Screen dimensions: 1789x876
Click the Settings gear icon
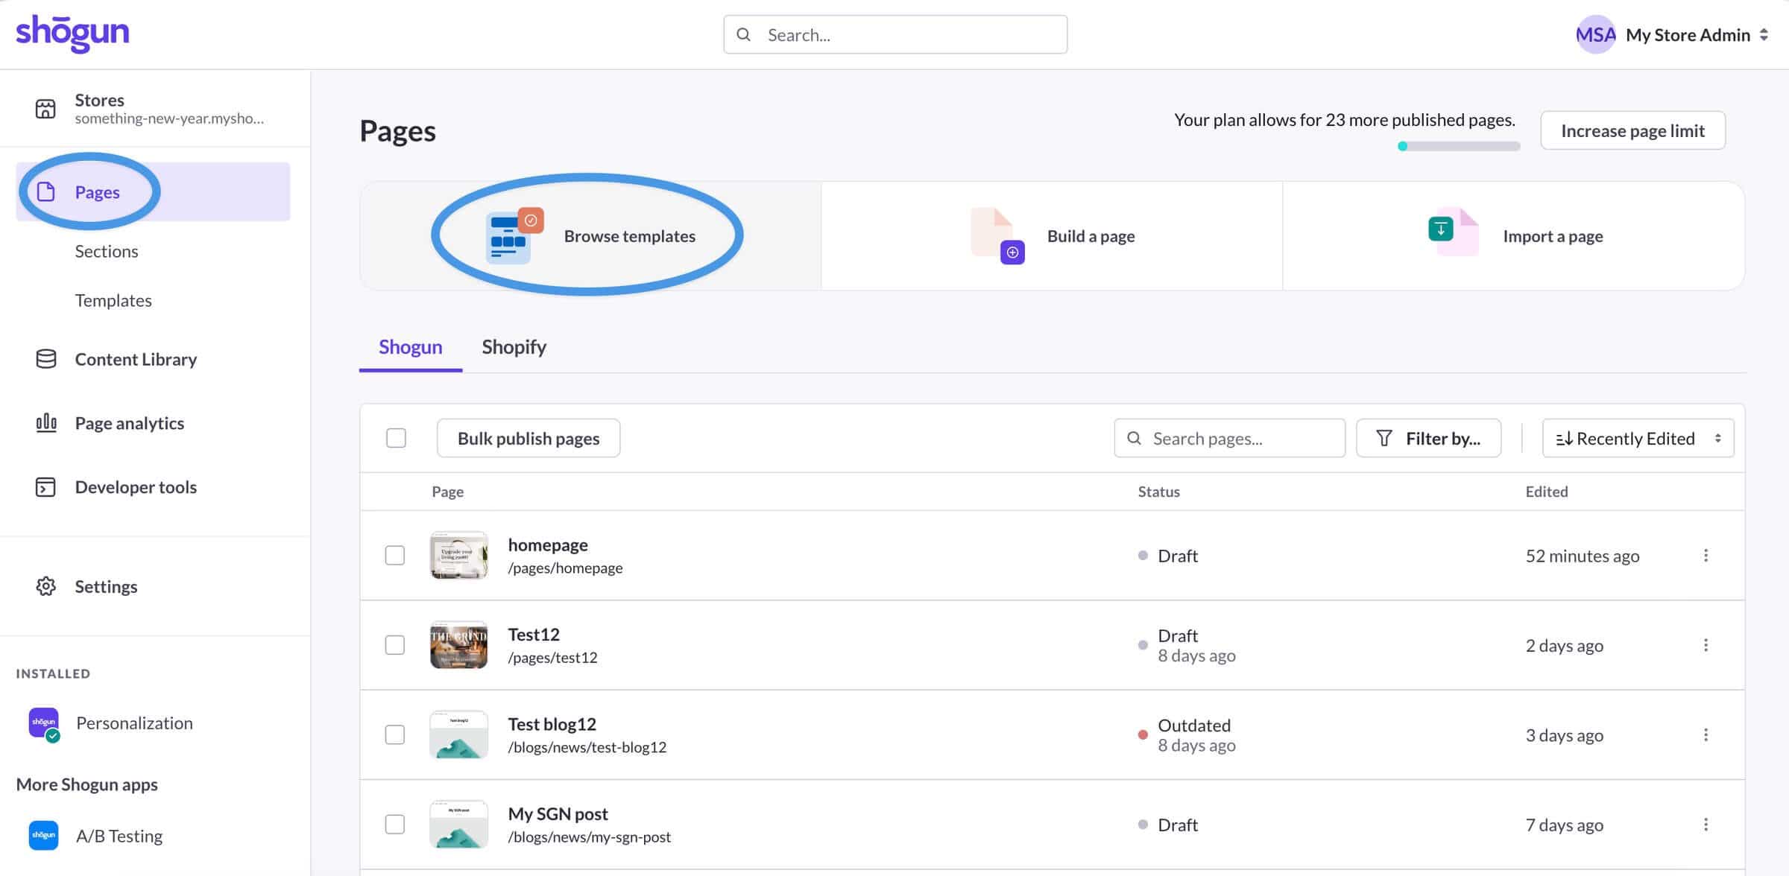point(46,586)
